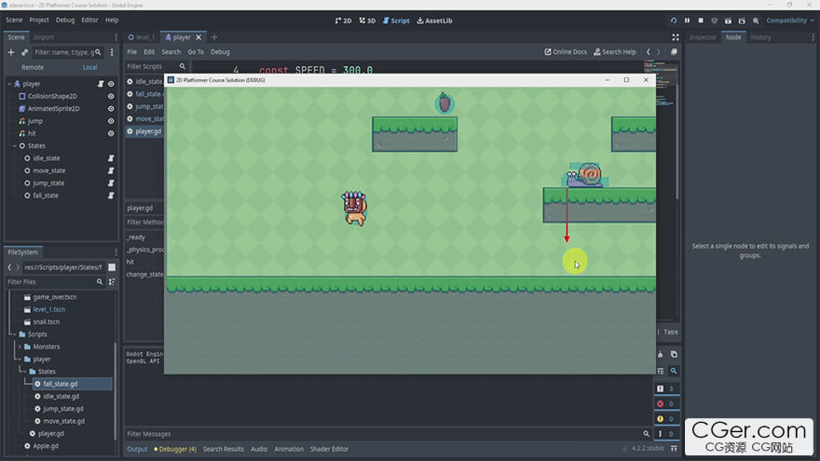
Task: Toggle eye icon on jump node
Action: 111,121
